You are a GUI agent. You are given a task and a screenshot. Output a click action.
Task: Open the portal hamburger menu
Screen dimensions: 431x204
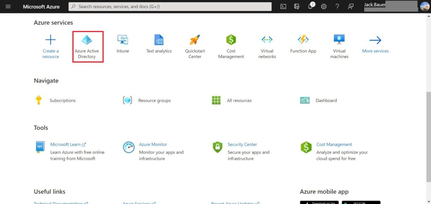[x=8, y=7]
